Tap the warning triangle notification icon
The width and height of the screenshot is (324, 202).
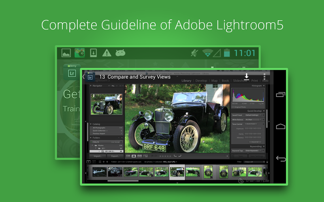point(107,53)
